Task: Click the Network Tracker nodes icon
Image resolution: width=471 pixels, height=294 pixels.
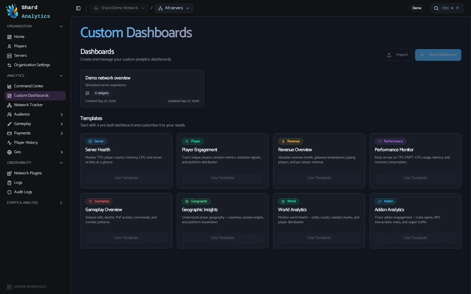Action: point(9,105)
